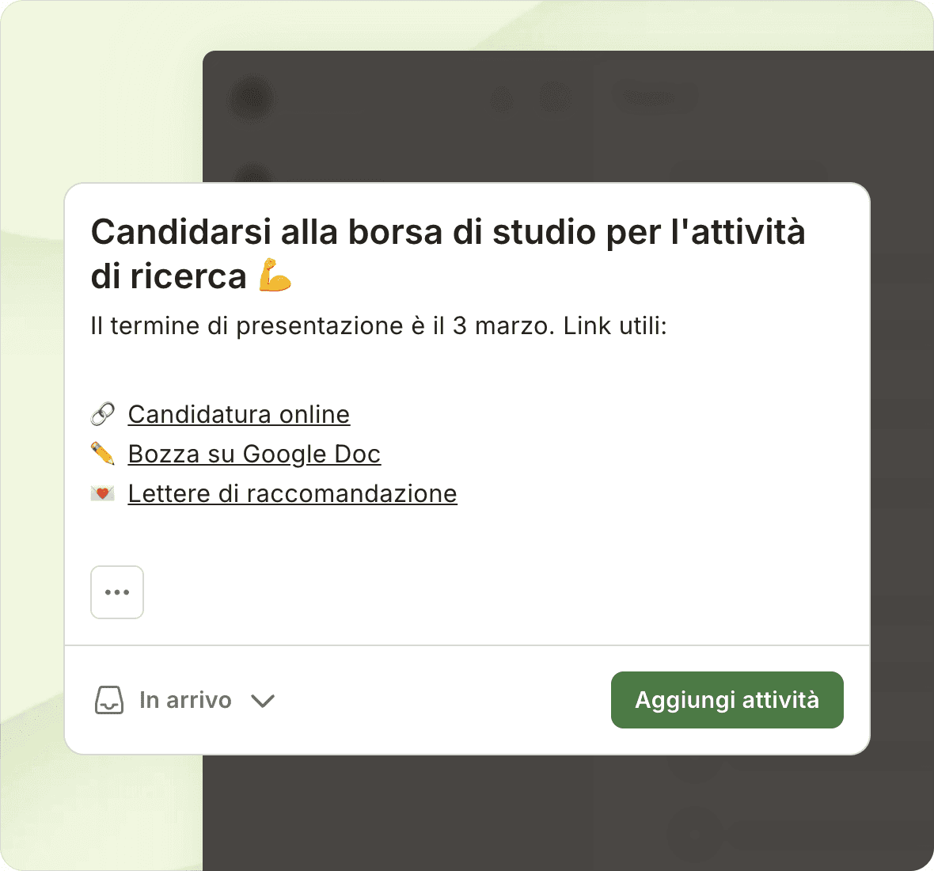Click the love-letter envelope emoji icon
This screenshot has height=871, width=934.
click(102, 493)
